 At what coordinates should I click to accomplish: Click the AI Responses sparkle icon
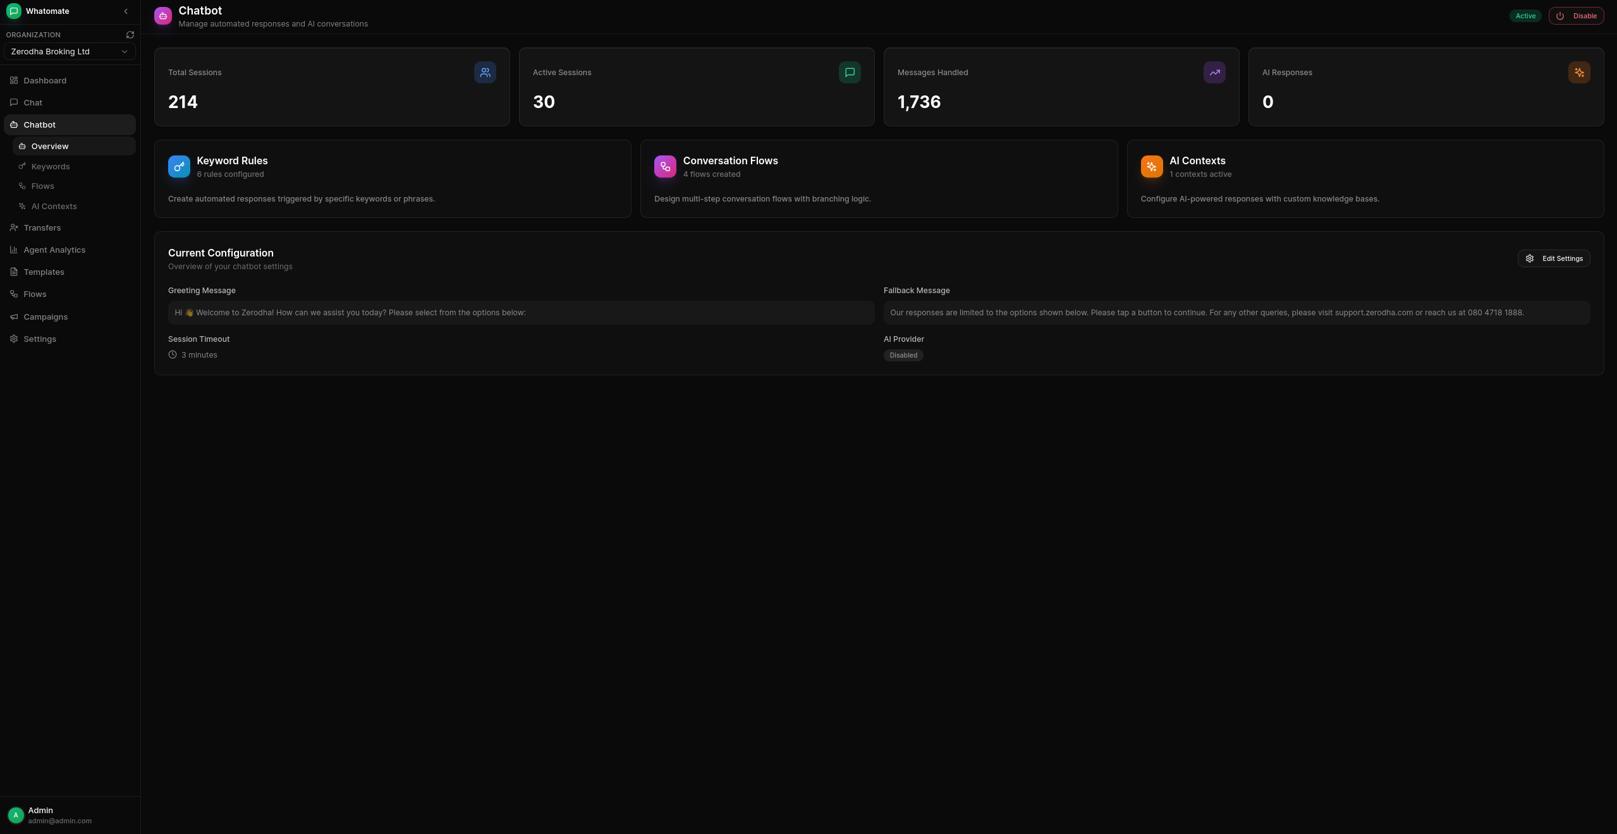pyautogui.click(x=1578, y=72)
